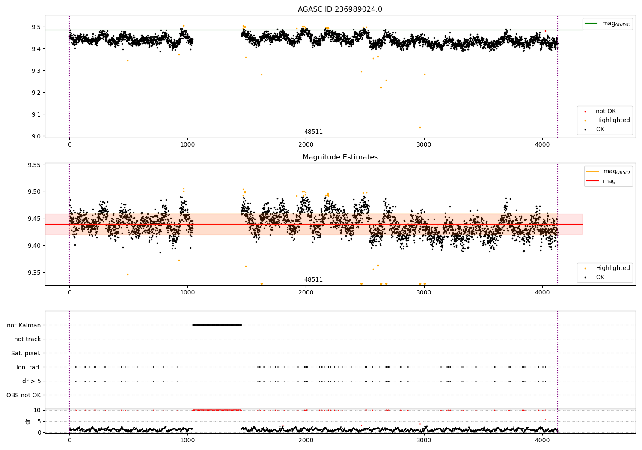Click the 'Sat. pixel.' axis label
The image size is (642, 450).
pyautogui.click(x=26, y=353)
